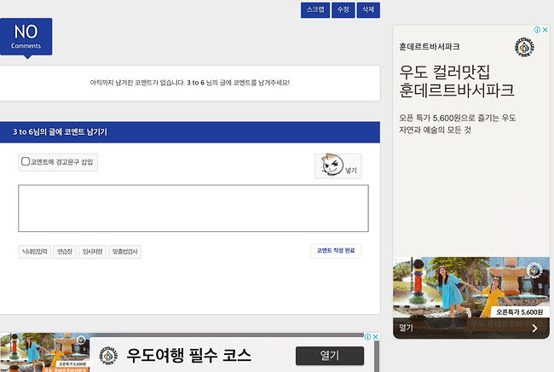Close the bottom banner ad with X
The height and width of the screenshot is (372, 554).
(376, 337)
